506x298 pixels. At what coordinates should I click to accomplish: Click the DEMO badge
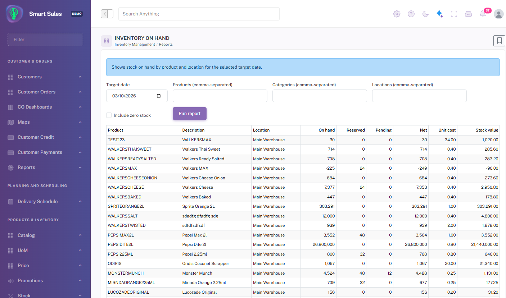pos(77,14)
